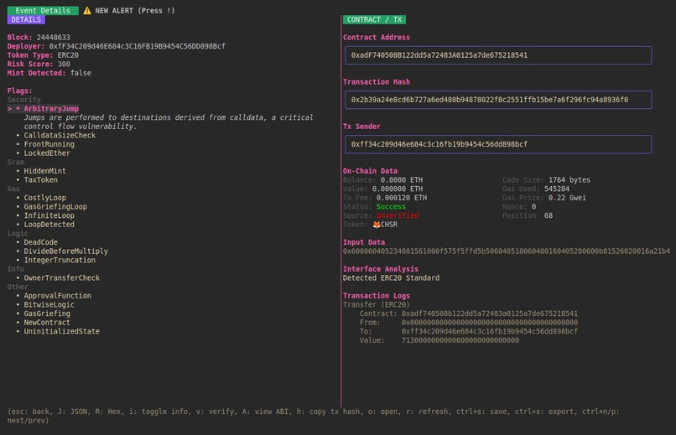Select the DivideBeforeMultiply flag
676x435 pixels.
tap(66, 251)
